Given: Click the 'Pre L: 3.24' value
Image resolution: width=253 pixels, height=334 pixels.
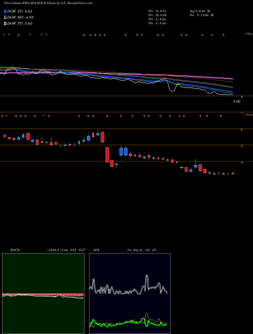Looking at the screenshot, I should 157,19.
